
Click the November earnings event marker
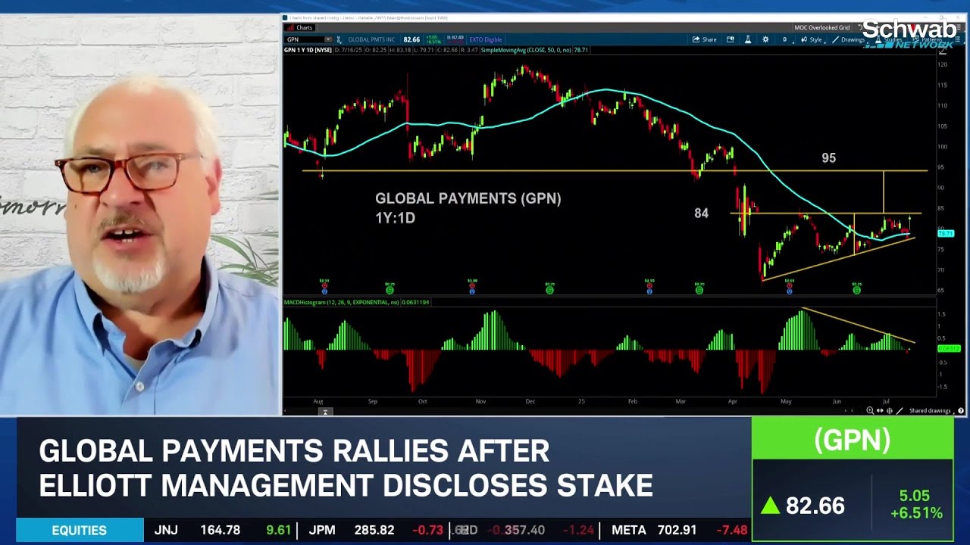pyautogui.click(x=472, y=288)
